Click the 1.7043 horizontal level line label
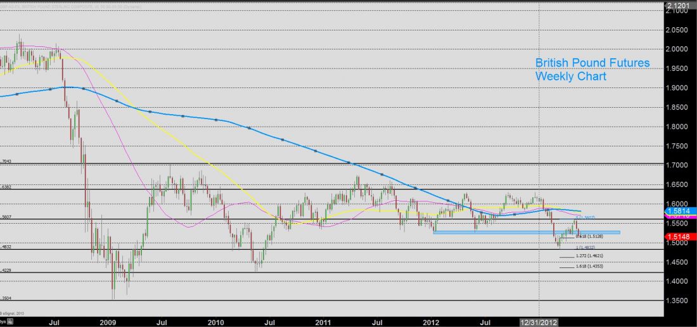The height and width of the screenshot is (327, 697). pos(6,162)
